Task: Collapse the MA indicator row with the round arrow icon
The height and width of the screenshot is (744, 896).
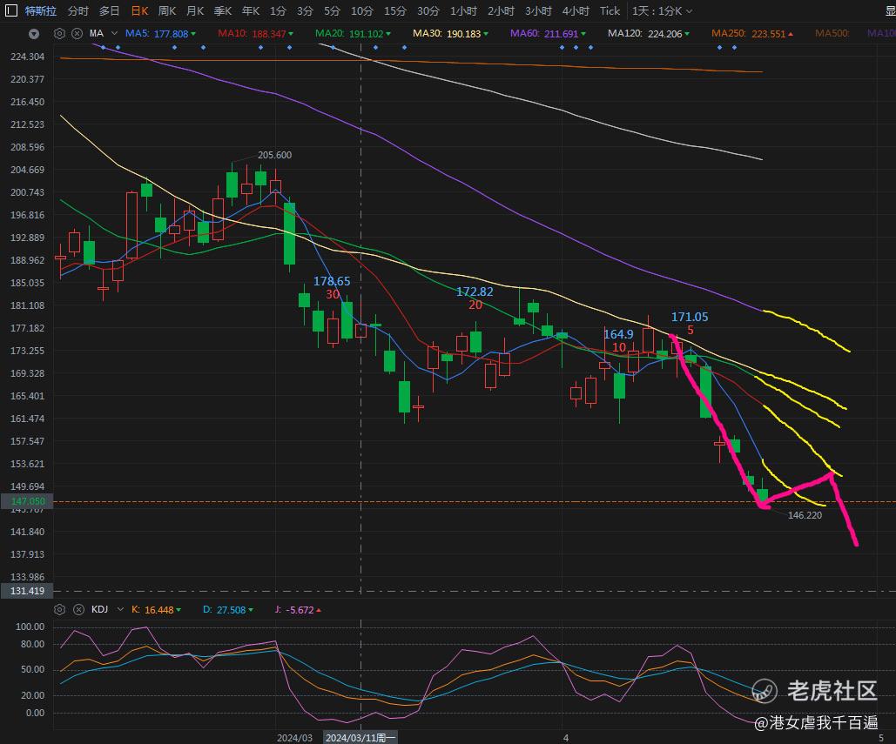Action: (34, 34)
